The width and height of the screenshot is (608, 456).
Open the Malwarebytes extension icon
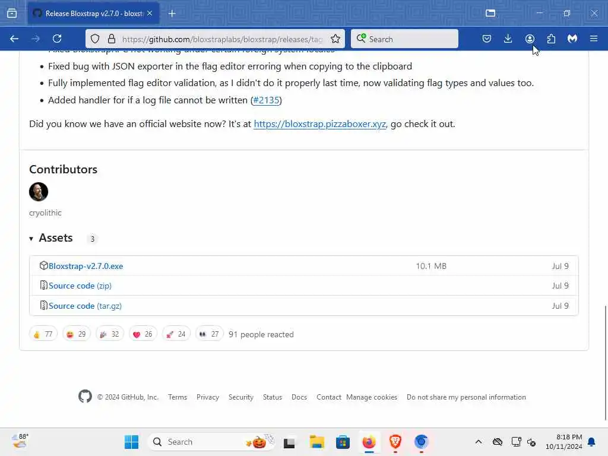(x=572, y=39)
